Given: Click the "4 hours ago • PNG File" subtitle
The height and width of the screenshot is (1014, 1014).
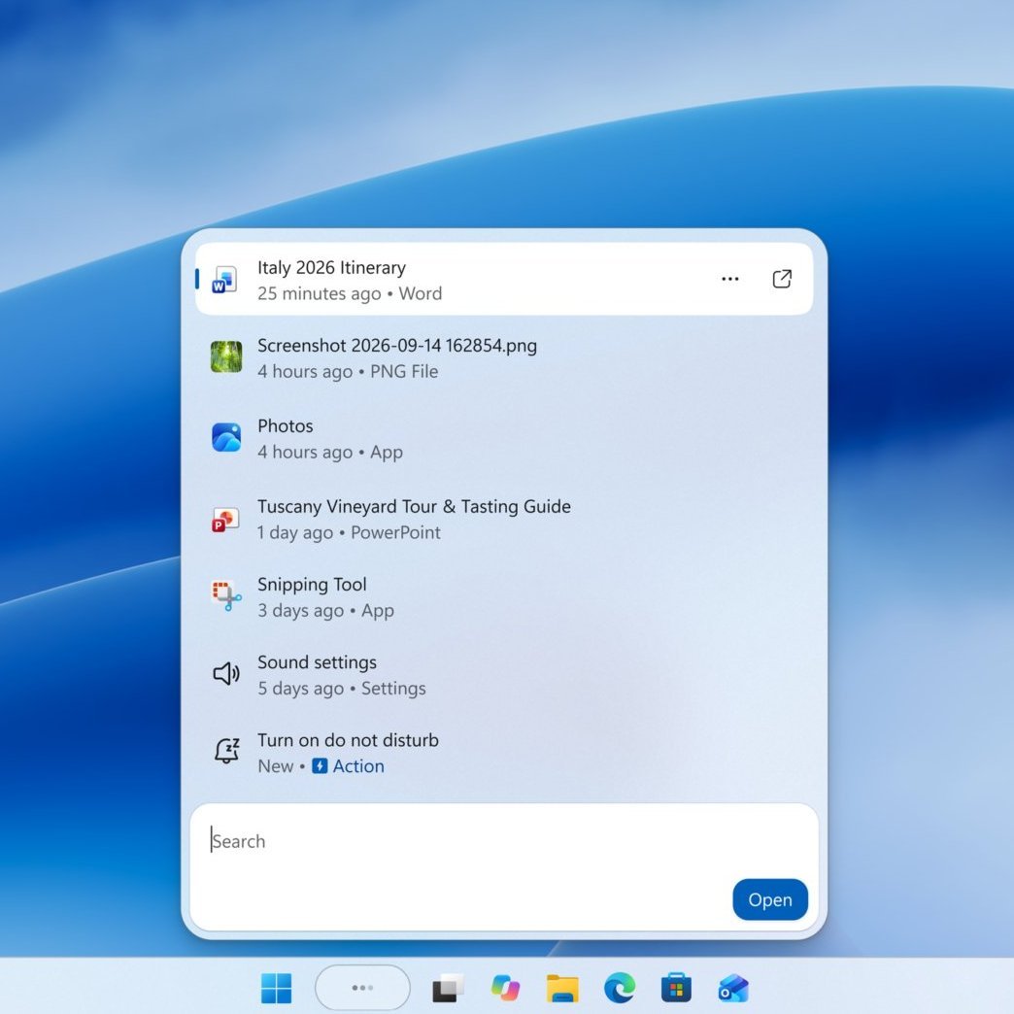Looking at the screenshot, I should coord(348,372).
